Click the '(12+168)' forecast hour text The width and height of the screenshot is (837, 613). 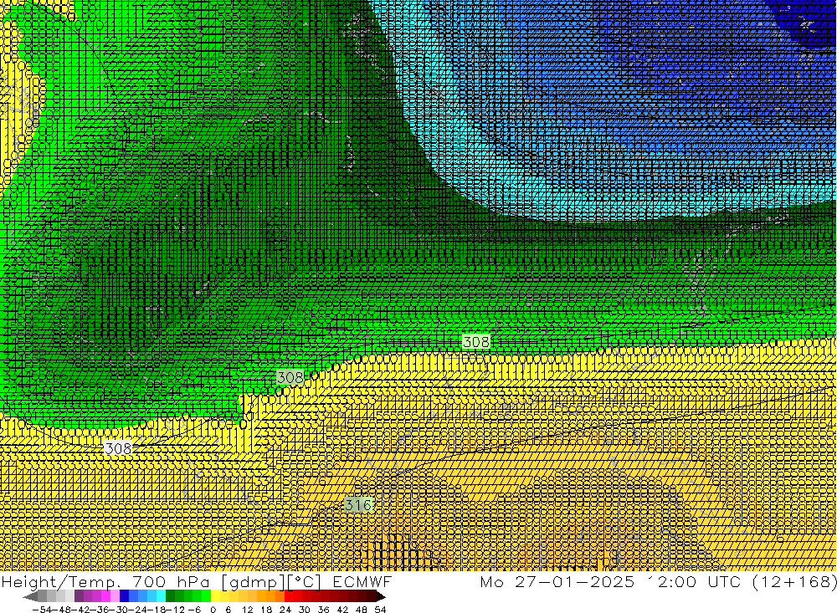coord(794,581)
